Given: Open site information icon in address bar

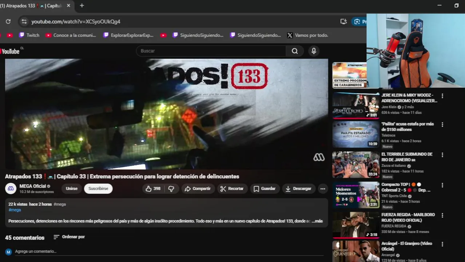Looking at the screenshot, I should (x=24, y=21).
